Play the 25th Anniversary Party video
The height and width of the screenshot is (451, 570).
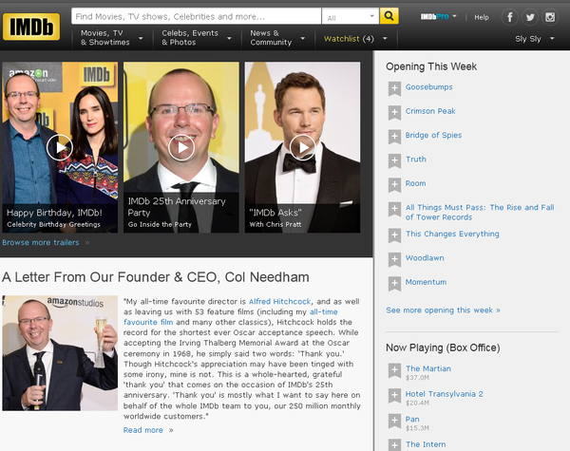coord(181,147)
